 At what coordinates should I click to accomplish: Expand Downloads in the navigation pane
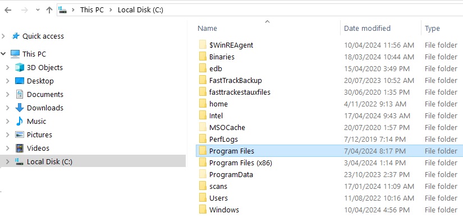click(8, 108)
